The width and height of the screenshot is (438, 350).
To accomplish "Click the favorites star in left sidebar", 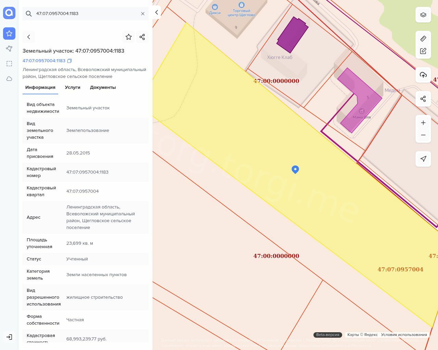I will (x=9, y=33).
